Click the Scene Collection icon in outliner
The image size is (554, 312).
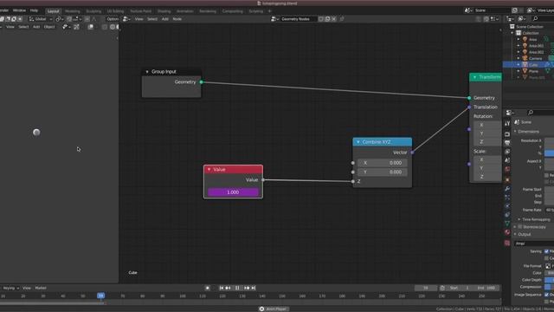coord(512,27)
